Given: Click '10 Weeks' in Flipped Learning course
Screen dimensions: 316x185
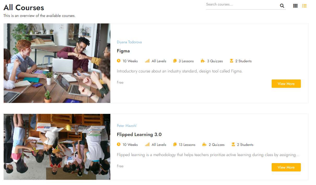Looking at the screenshot, I should coord(130,145).
